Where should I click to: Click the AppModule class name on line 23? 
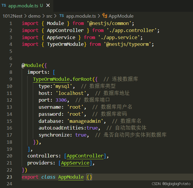[x=71, y=177]
